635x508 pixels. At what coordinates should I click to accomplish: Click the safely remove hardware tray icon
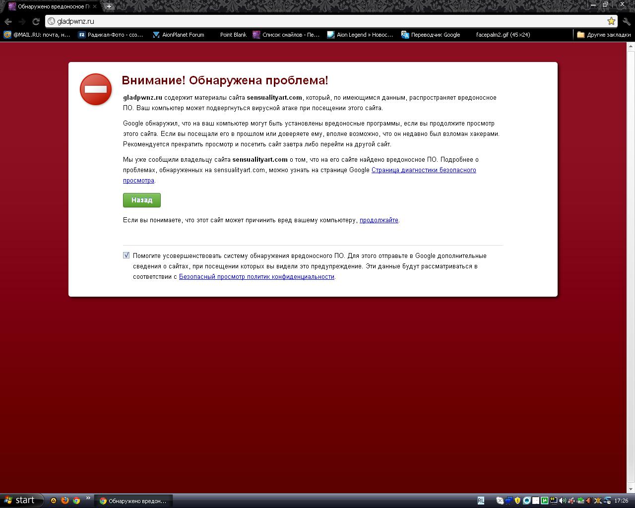pyautogui.click(x=580, y=501)
